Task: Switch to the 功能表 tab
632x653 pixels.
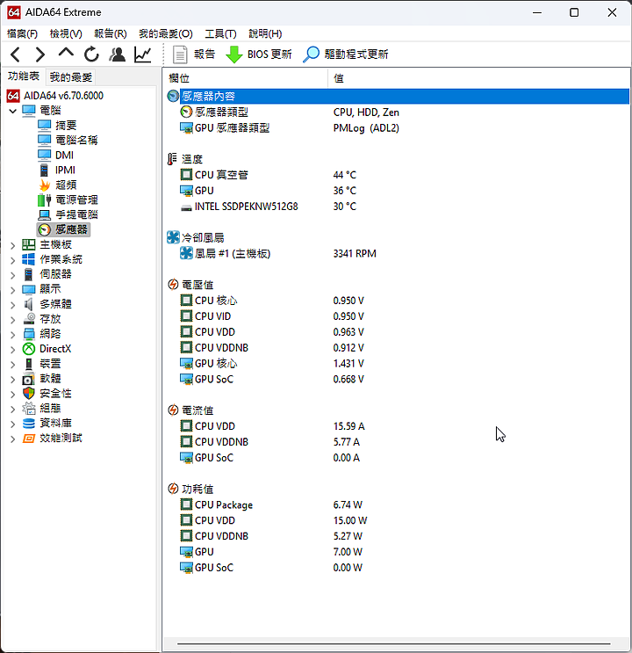Action: coord(24,76)
